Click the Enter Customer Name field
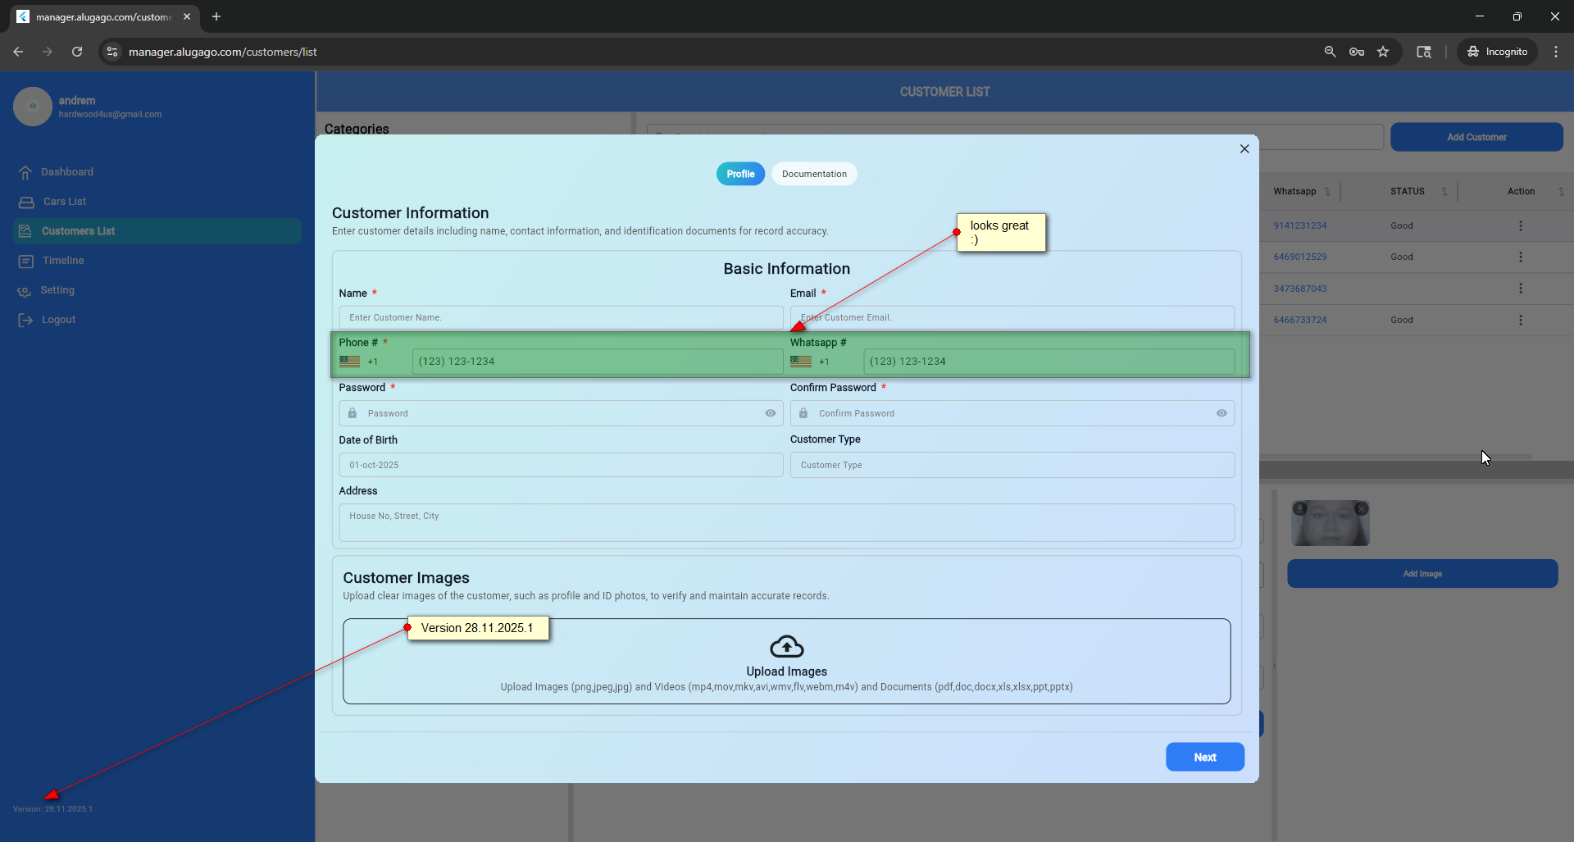The width and height of the screenshot is (1574, 842). (561, 317)
